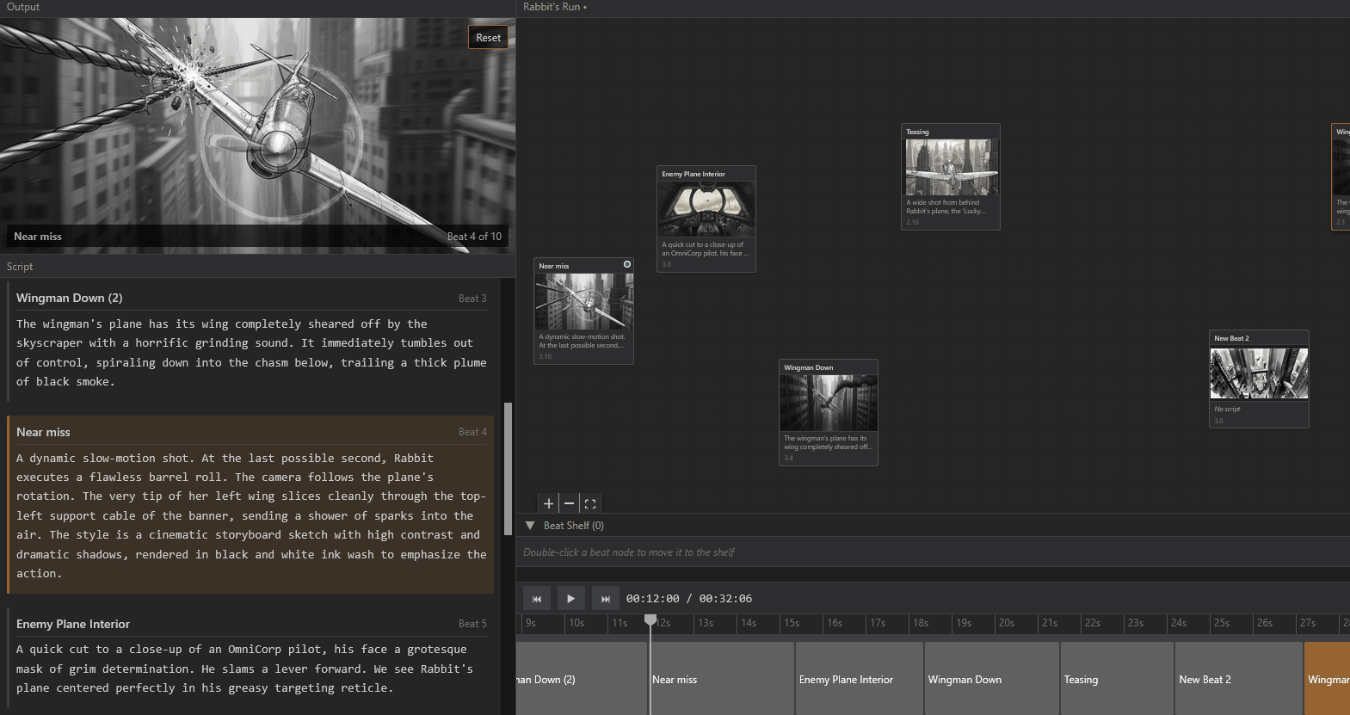
Task: Skip to the previous beat
Action: (x=537, y=598)
